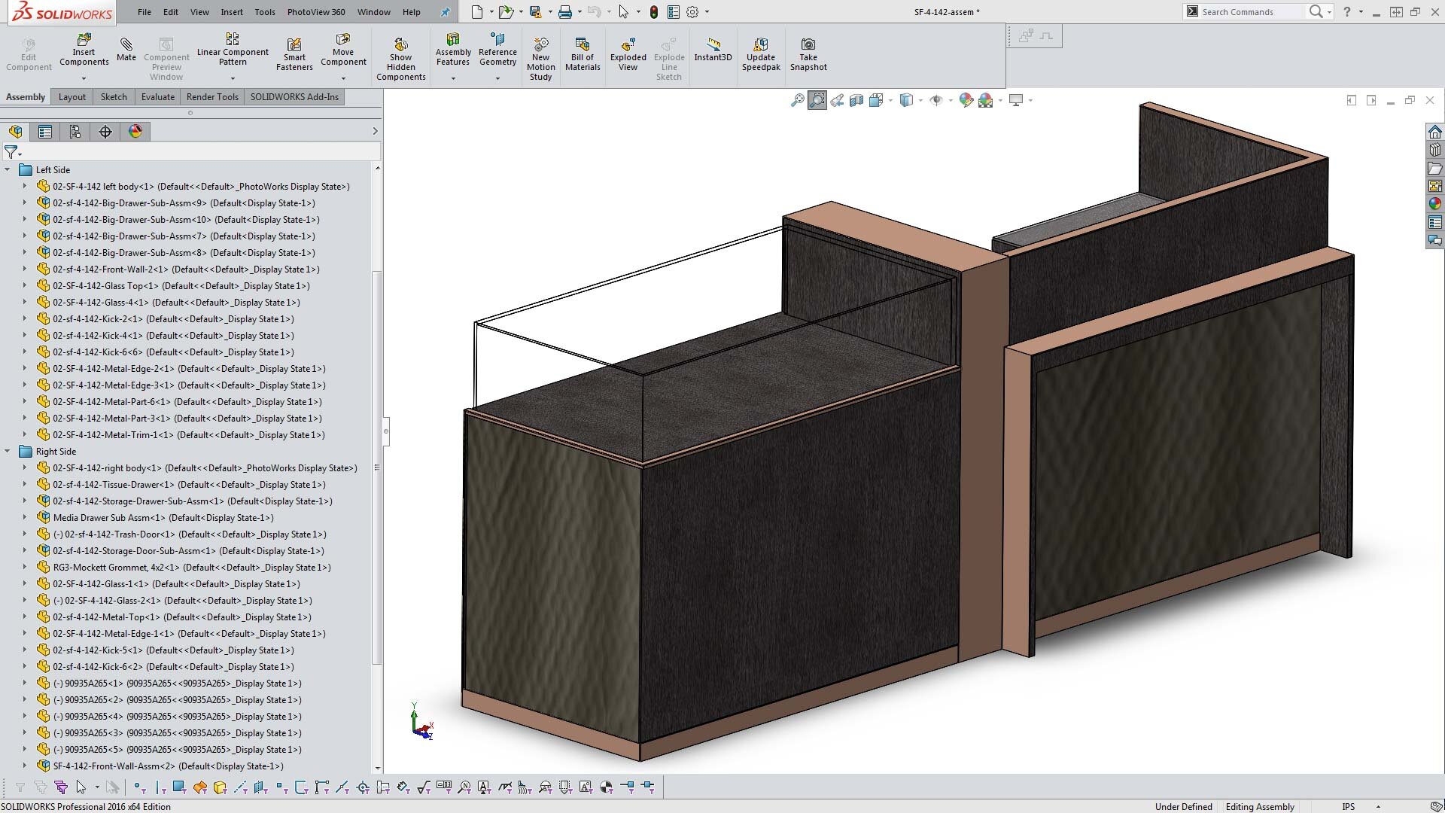Open DimXpertManager tab icon

(105, 132)
